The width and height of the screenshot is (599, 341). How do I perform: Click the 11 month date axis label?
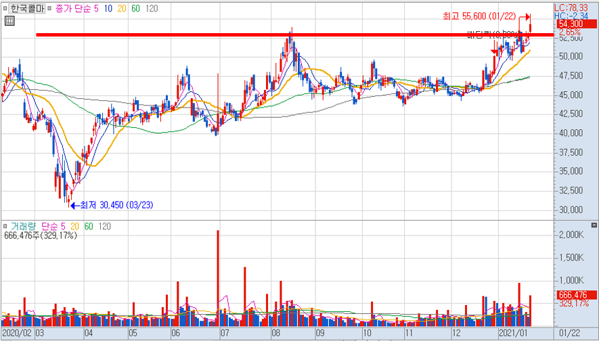pyautogui.click(x=409, y=333)
